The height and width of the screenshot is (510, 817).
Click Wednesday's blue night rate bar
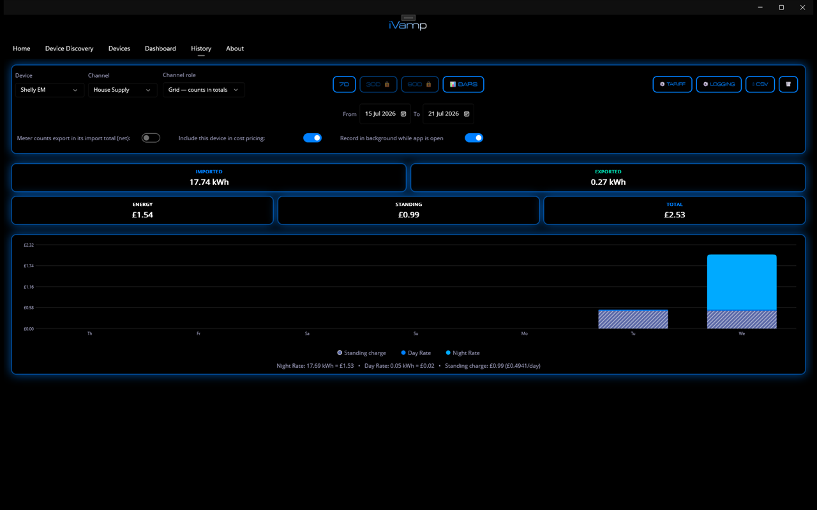pos(742,282)
